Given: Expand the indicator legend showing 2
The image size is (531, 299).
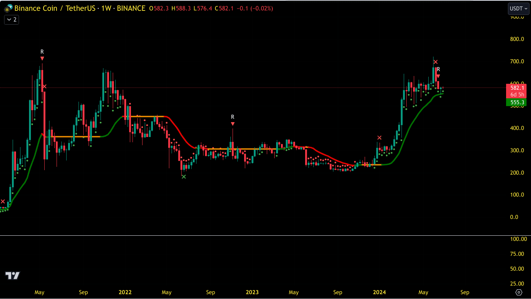Looking at the screenshot, I should 12,20.
